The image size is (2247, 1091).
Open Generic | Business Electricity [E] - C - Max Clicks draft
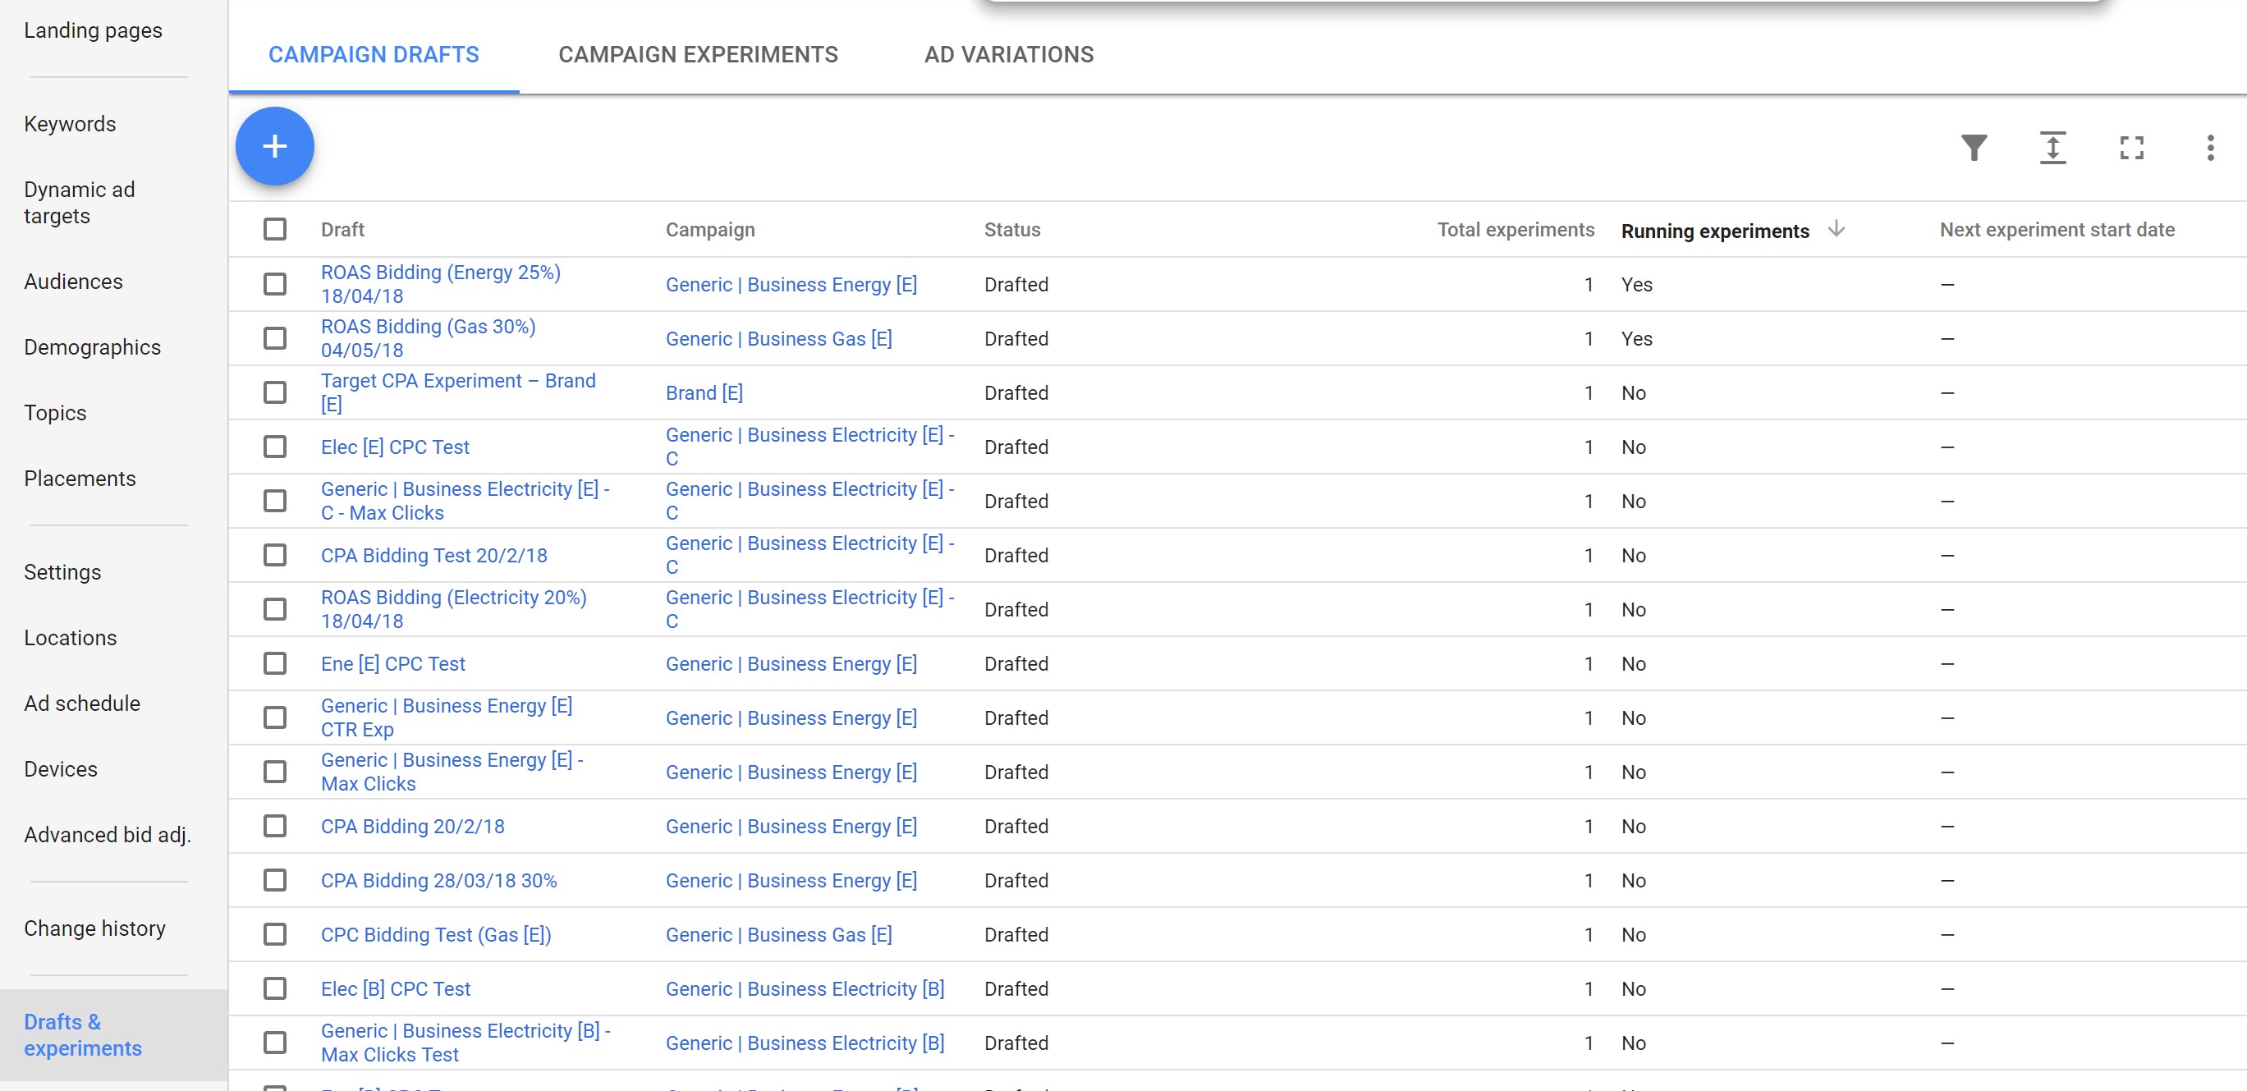[x=465, y=501]
